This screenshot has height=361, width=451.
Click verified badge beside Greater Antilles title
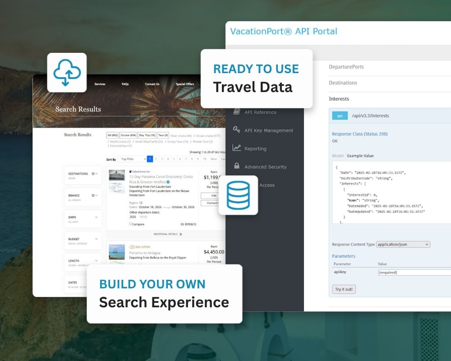click(168, 182)
